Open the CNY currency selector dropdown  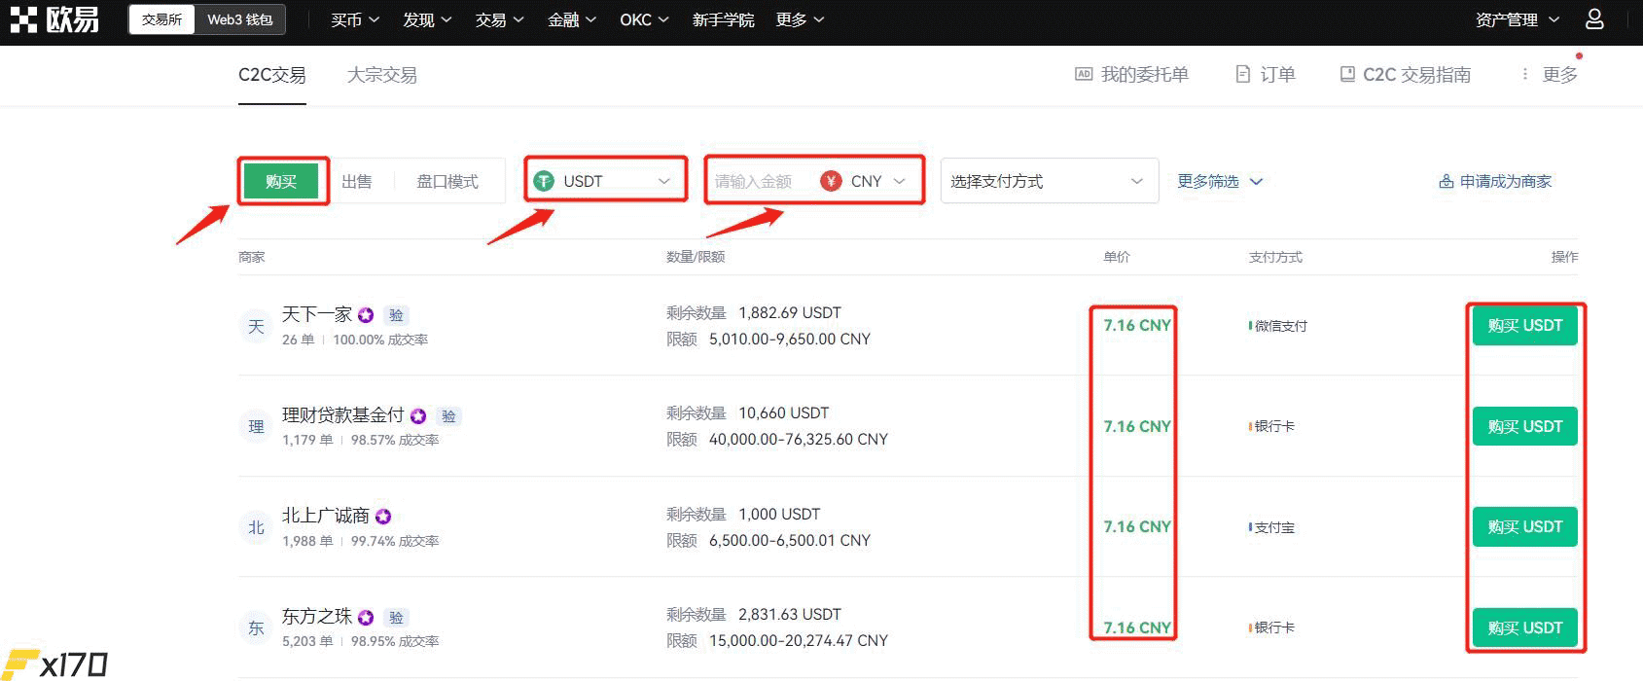click(866, 181)
